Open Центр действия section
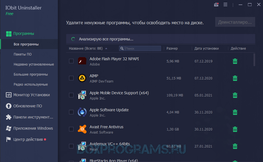This screenshot has width=263, height=162. point(28,139)
